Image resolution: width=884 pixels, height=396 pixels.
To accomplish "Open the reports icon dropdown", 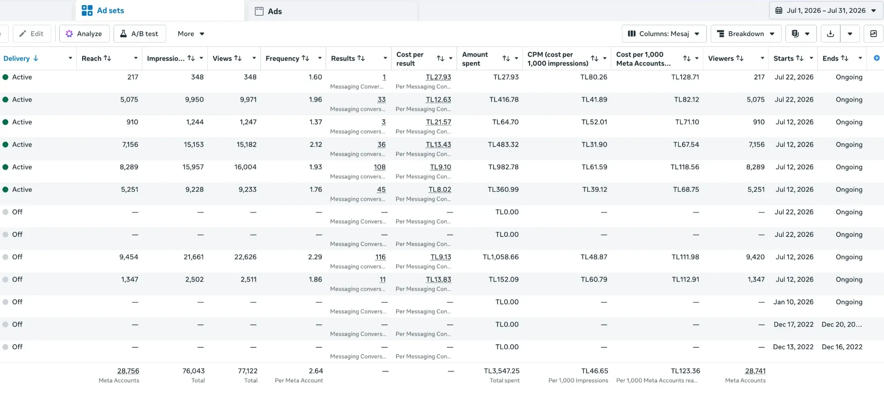I will click(801, 34).
